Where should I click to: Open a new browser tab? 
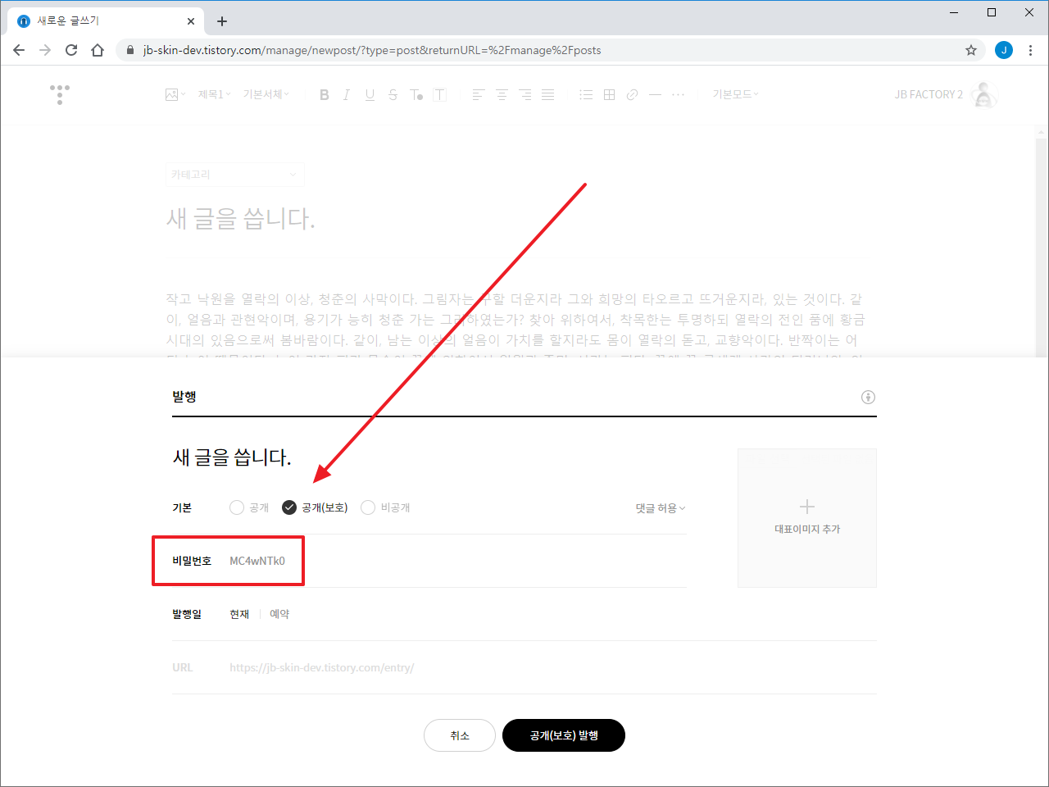pos(222,21)
